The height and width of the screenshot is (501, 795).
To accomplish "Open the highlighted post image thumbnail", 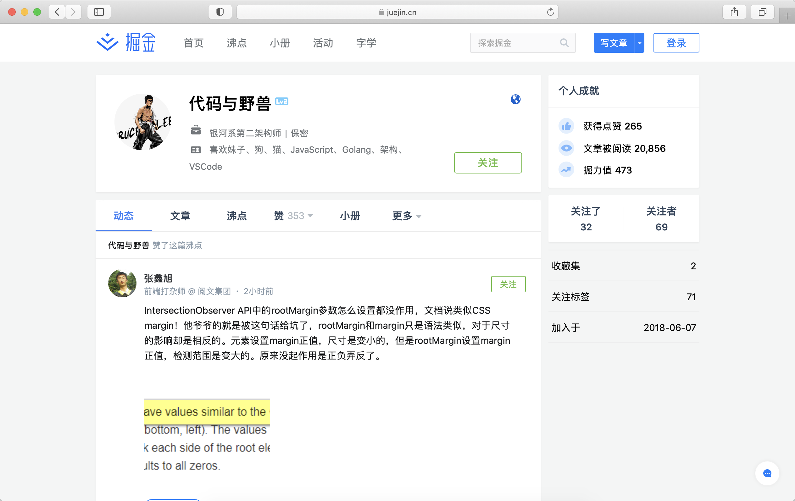I will point(207,435).
